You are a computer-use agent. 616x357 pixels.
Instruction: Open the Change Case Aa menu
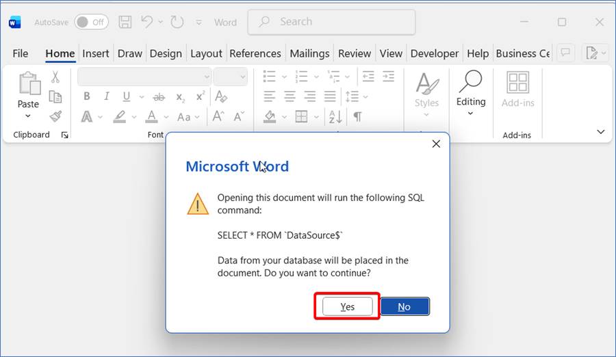point(184,117)
